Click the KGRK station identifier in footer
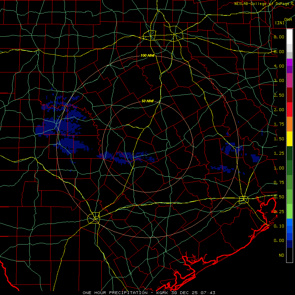 point(162,293)
